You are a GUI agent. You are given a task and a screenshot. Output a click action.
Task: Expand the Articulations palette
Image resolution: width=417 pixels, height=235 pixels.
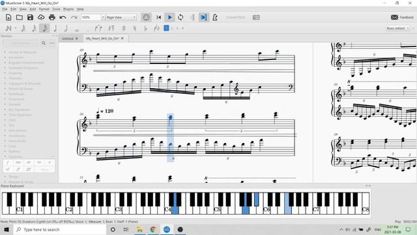point(18,131)
